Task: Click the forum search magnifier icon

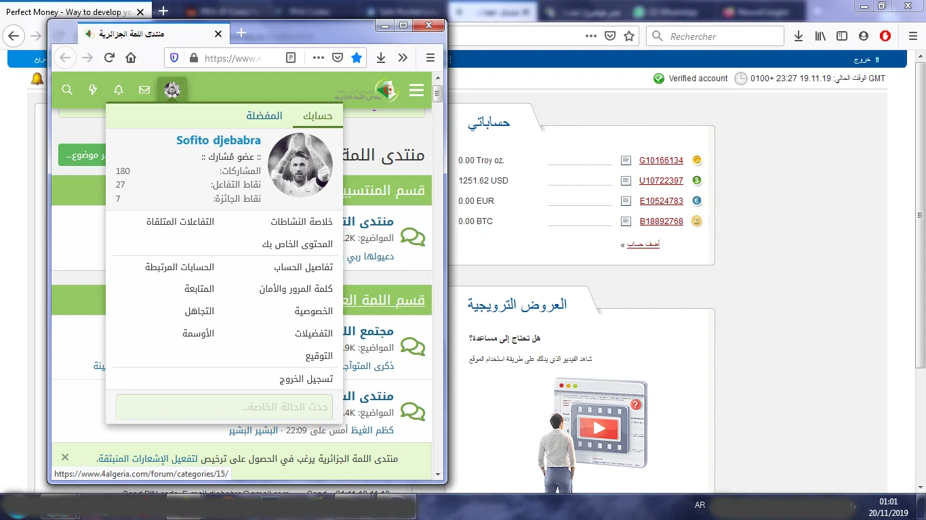Action: 67,90
